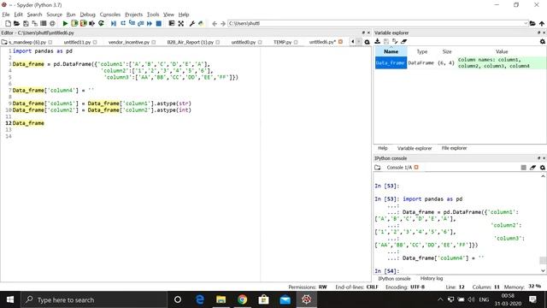The height and width of the screenshot is (308, 547).
Task: Open the Variable explorer options gear
Action: point(543,42)
